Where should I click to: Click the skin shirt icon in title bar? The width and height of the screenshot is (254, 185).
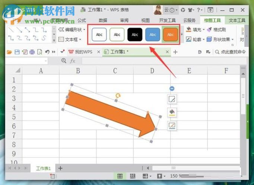(191, 10)
